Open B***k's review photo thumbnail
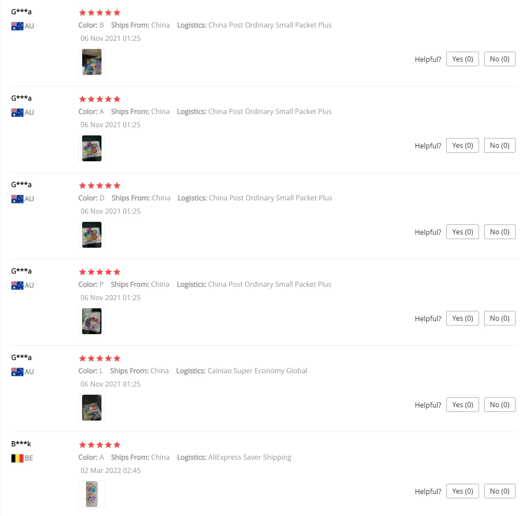528x516 pixels. click(92, 494)
